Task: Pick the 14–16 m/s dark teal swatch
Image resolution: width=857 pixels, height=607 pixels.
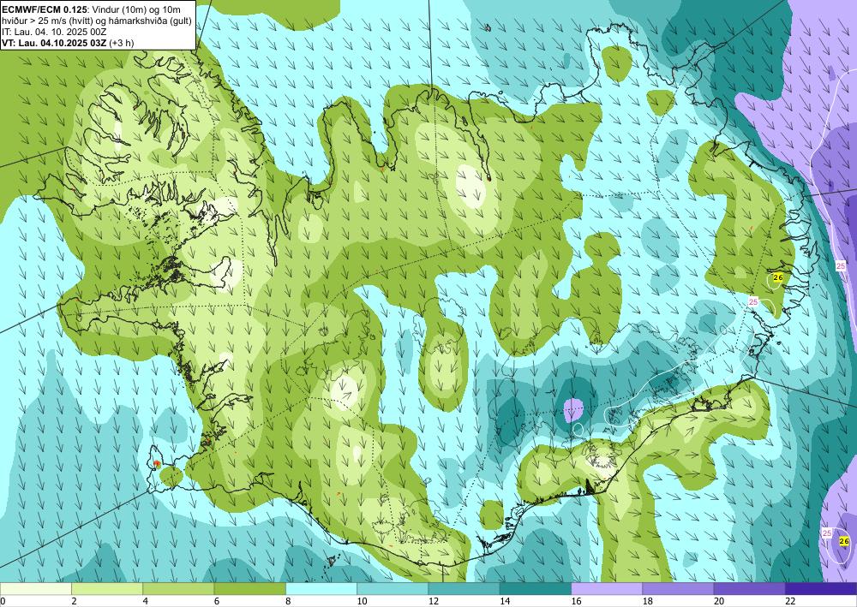Action: coord(536,589)
